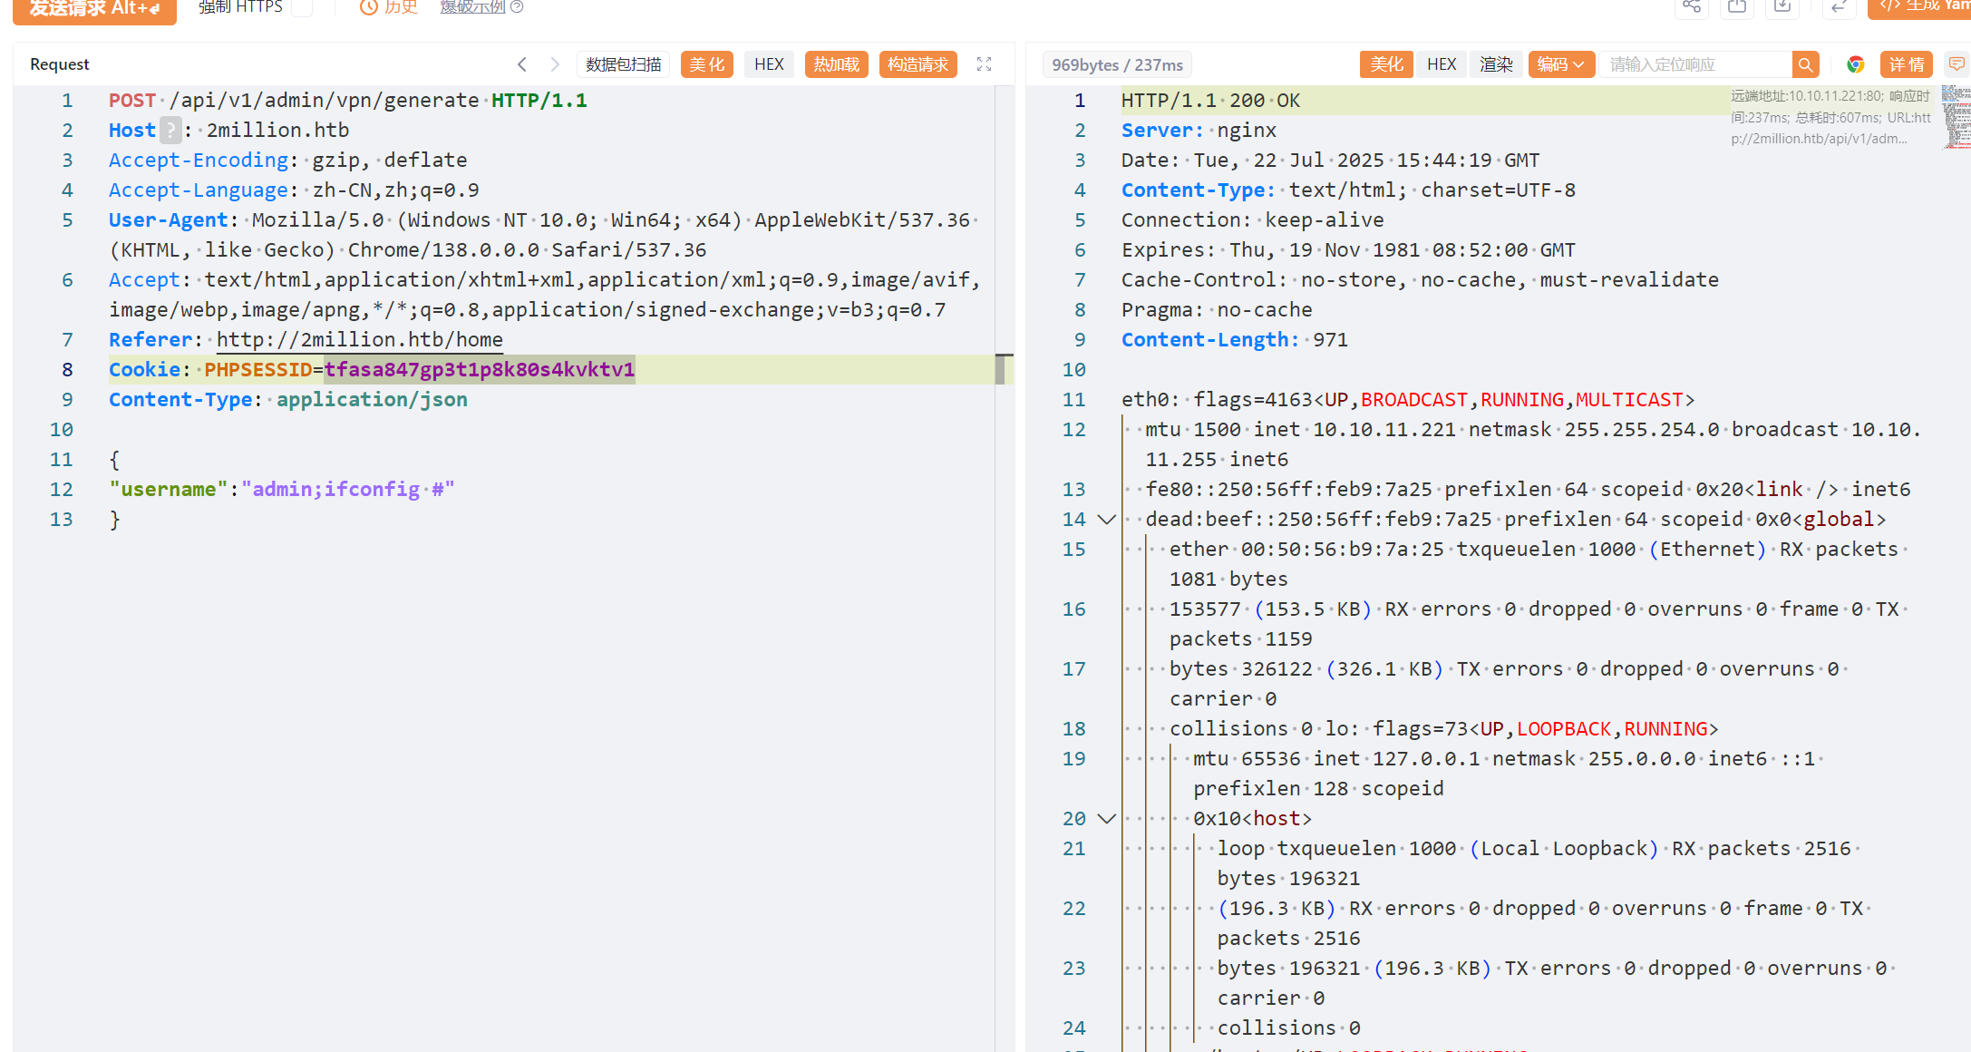Toggle HEX view in response panel
1971x1052 pixels.
1441,64
